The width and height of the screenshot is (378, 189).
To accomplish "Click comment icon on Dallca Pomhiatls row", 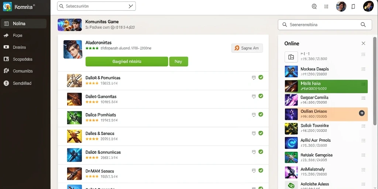I will (254, 115).
